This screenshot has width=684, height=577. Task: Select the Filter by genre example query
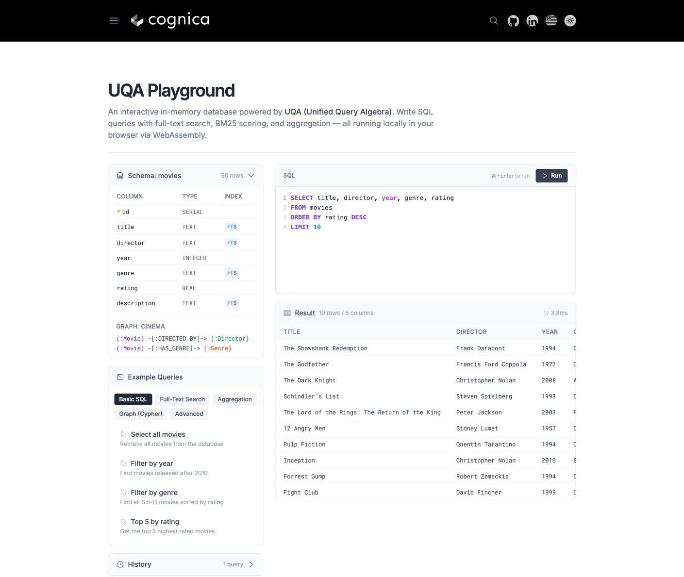point(154,492)
